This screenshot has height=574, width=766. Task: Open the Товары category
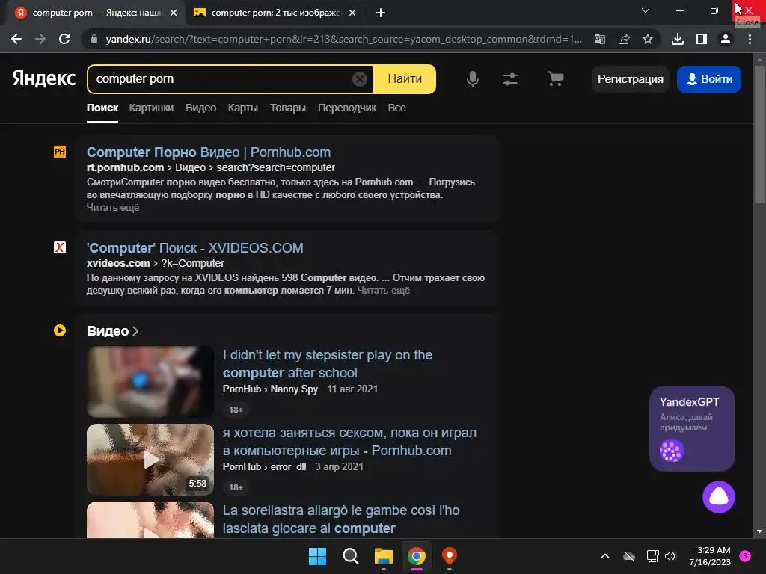(288, 108)
